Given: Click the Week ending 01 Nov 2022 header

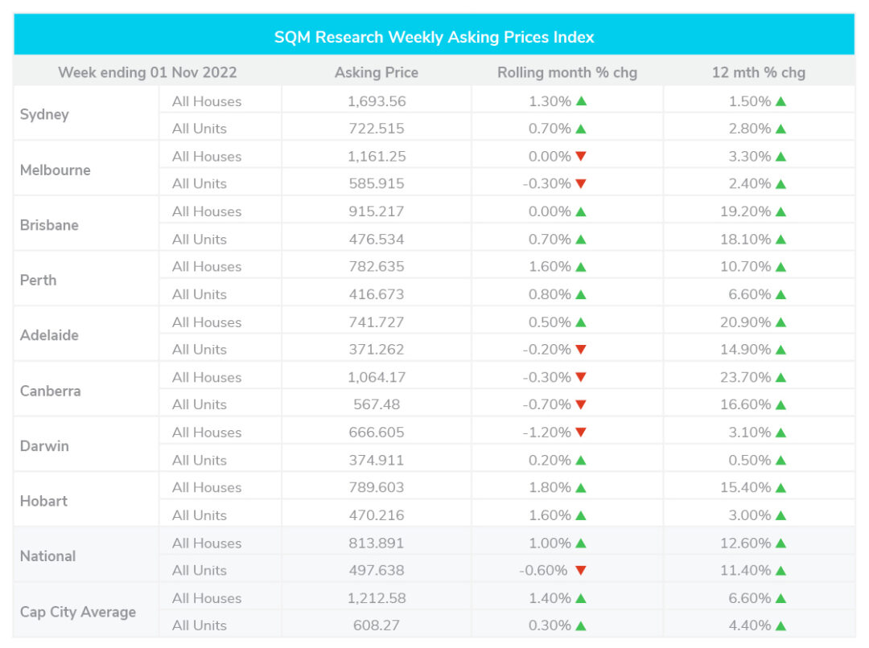Looking at the screenshot, I should point(147,72).
